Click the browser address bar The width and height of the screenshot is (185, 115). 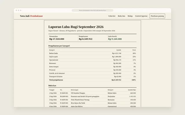(92, 10)
